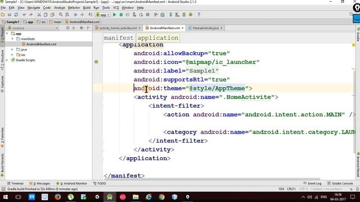Click the navigate Forward arrow icon
Image resolution: width=360 pixels, height=202 pixels.
tap(82, 15)
